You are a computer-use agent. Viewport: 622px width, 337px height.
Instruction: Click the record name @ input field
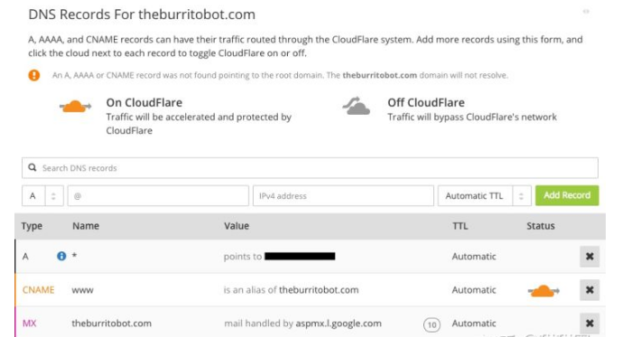coord(158,196)
